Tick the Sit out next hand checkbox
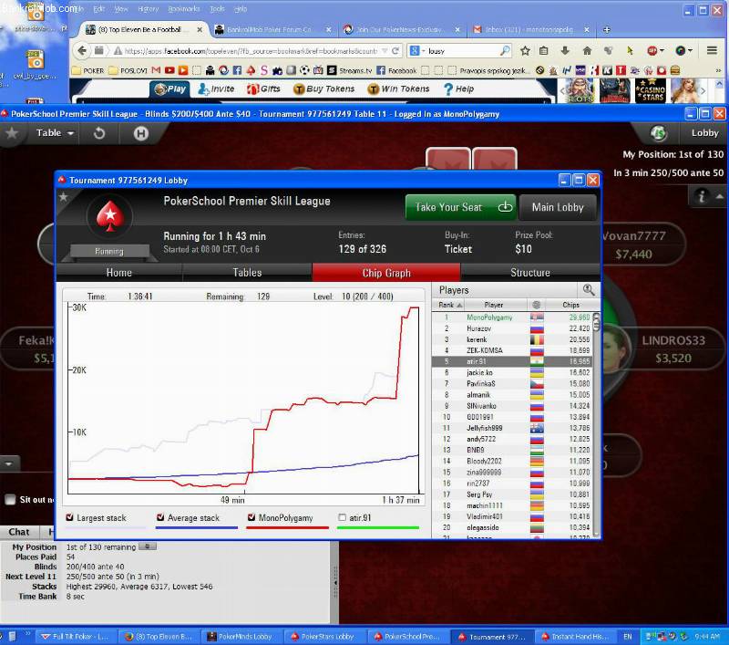The width and height of the screenshot is (729, 645). (x=10, y=499)
